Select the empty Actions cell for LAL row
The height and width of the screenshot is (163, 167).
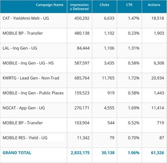tap(154, 50)
